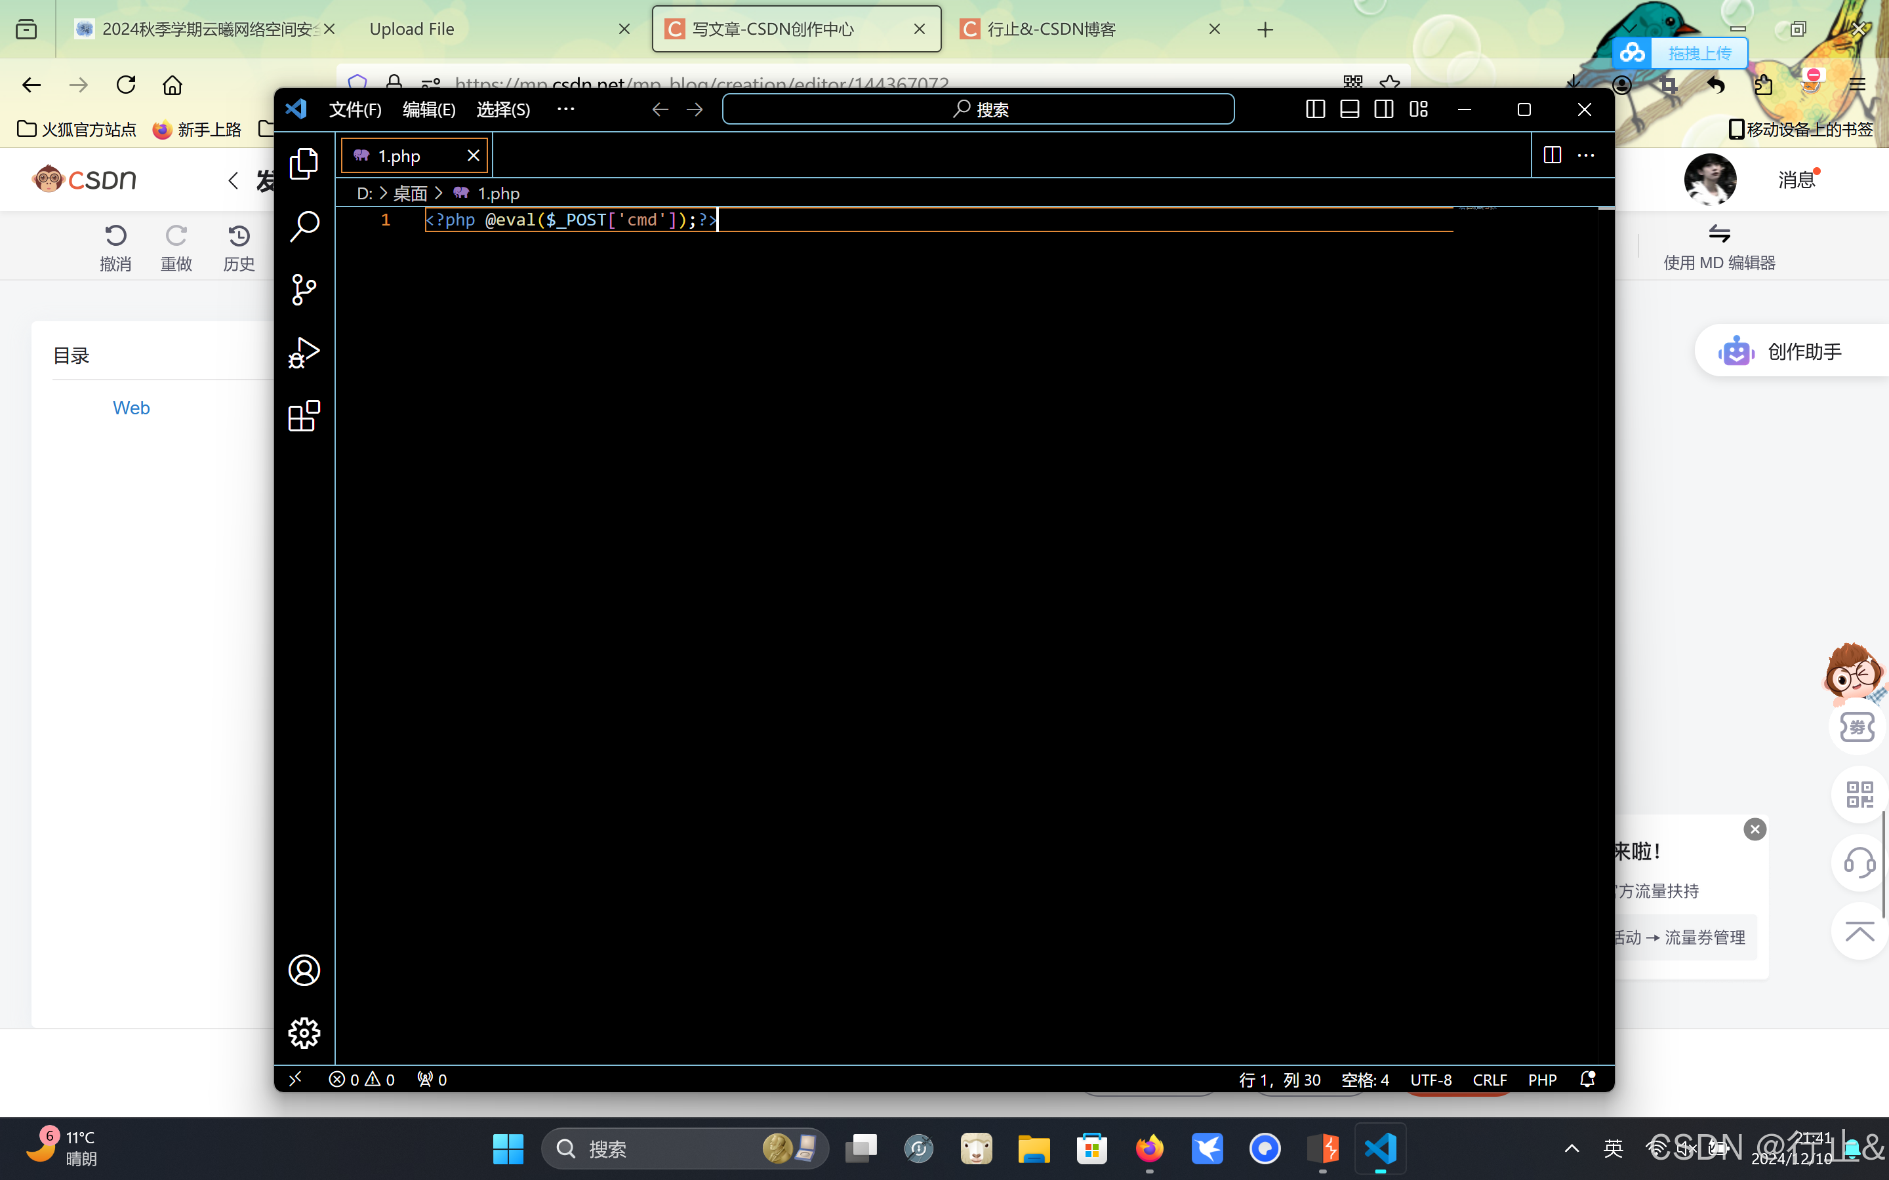This screenshot has height=1180, width=1889.
Task: Open the PHP language mode selector
Action: 1541,1079
